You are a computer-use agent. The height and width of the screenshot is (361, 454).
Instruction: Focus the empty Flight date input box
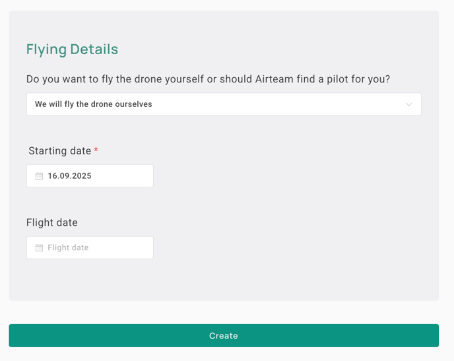click(90, 247)
